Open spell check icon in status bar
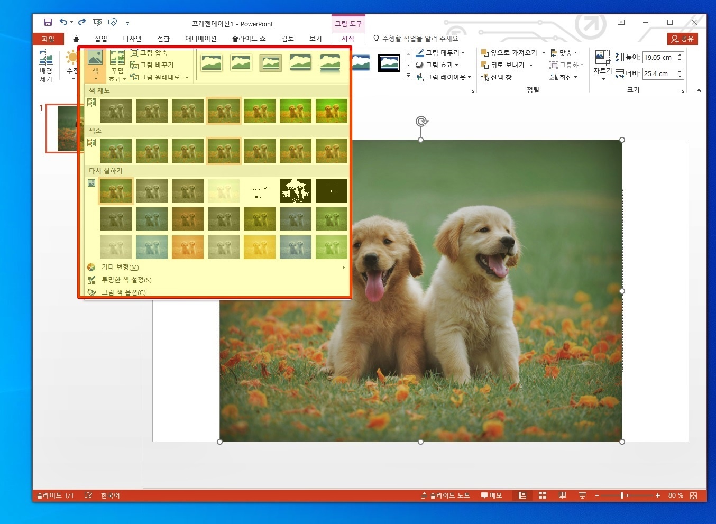The height and width of the screenshot is (524, 716). coord(88,495)
